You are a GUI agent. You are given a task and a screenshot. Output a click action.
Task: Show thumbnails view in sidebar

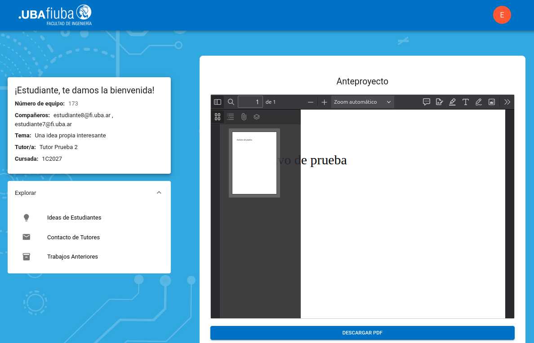point(218,117)
